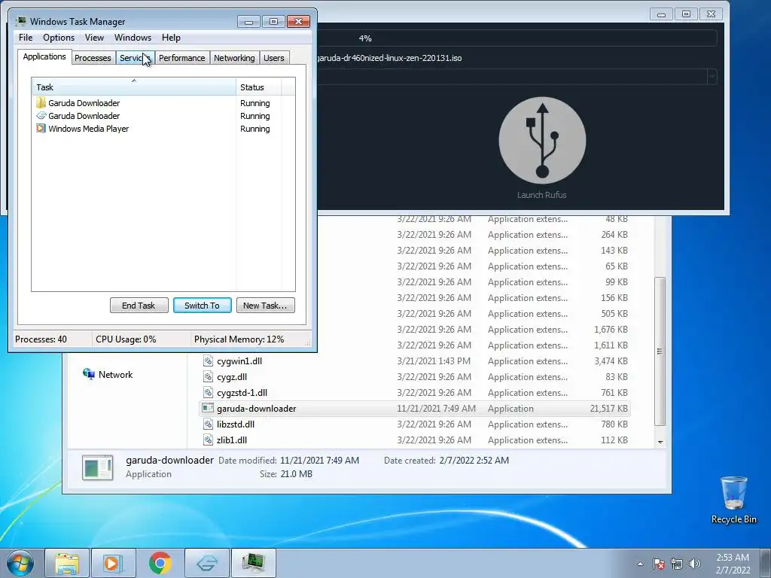Open the View menu in Task Manager
This screenshot has height=578, width=771.
coord(94,38)
